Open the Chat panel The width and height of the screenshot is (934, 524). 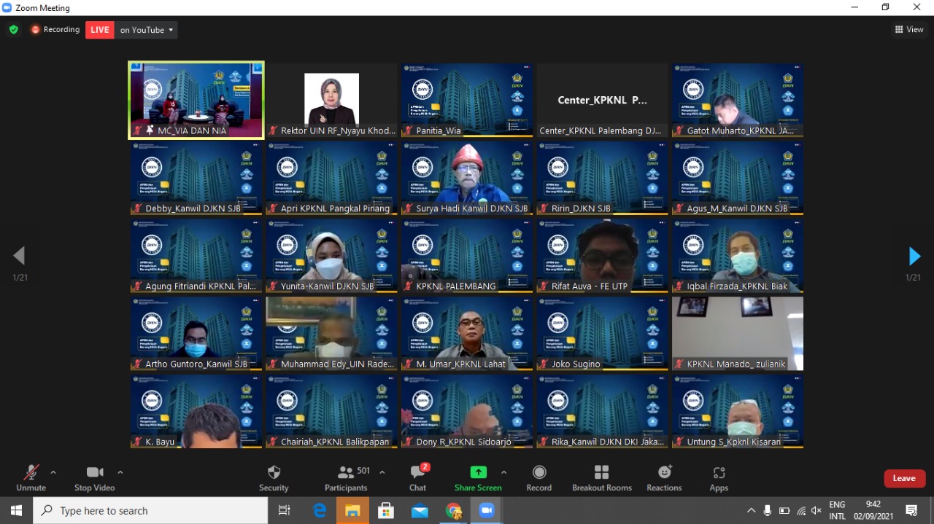click(417, 477)
